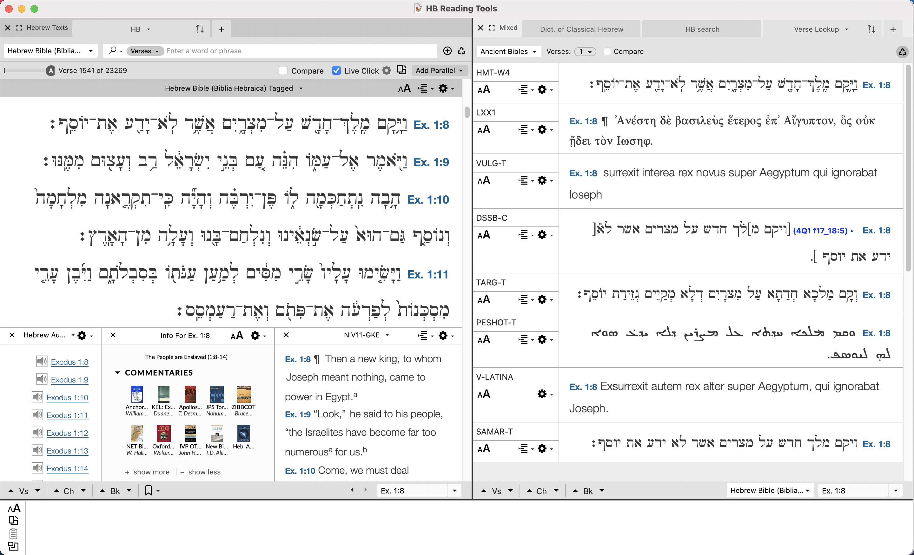Expand the Ancient Bibles dropdown

point(508,51)
